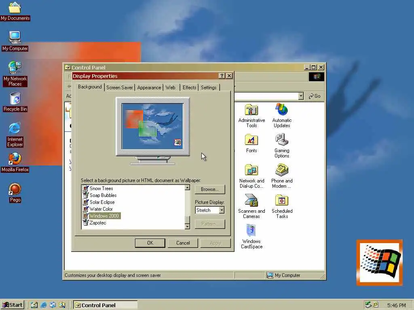Click OK in Display Properties
The height and width of the screenshot is (310, 414).
(x=150, y=243)
